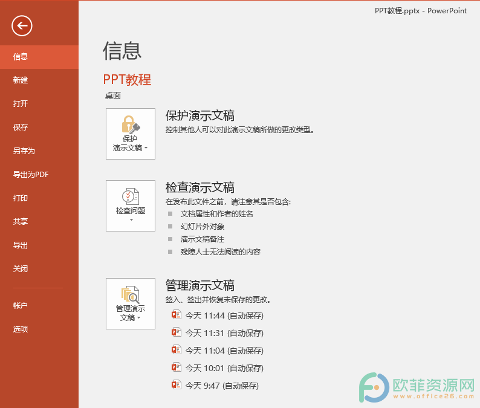Open autosaved version 今天 11:31
The image size is (480, 408).
pyautogui.click(x=224, y=333)
